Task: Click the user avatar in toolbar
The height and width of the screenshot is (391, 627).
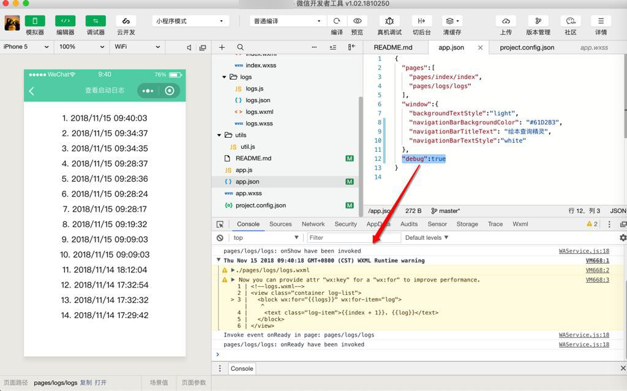Action: (x=12, y=23)
